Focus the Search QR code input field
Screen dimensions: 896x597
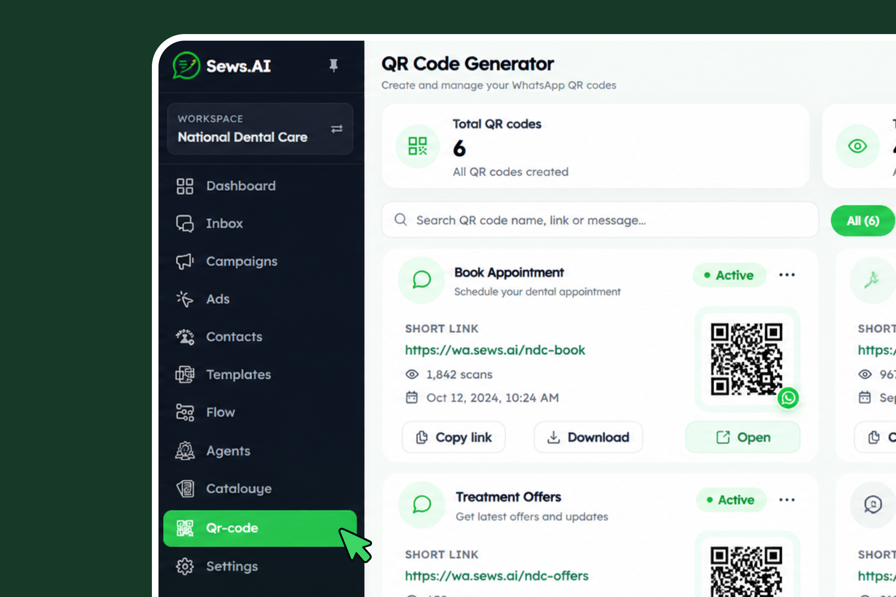(x=600, y=220)
